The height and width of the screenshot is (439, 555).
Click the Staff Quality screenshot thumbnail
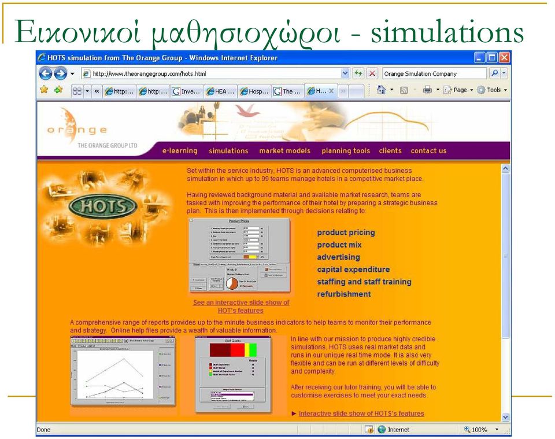point(233,375)
